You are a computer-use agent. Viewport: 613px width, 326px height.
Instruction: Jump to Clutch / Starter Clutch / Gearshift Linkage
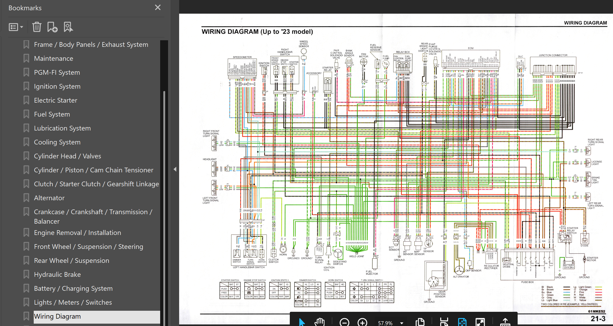96,184
